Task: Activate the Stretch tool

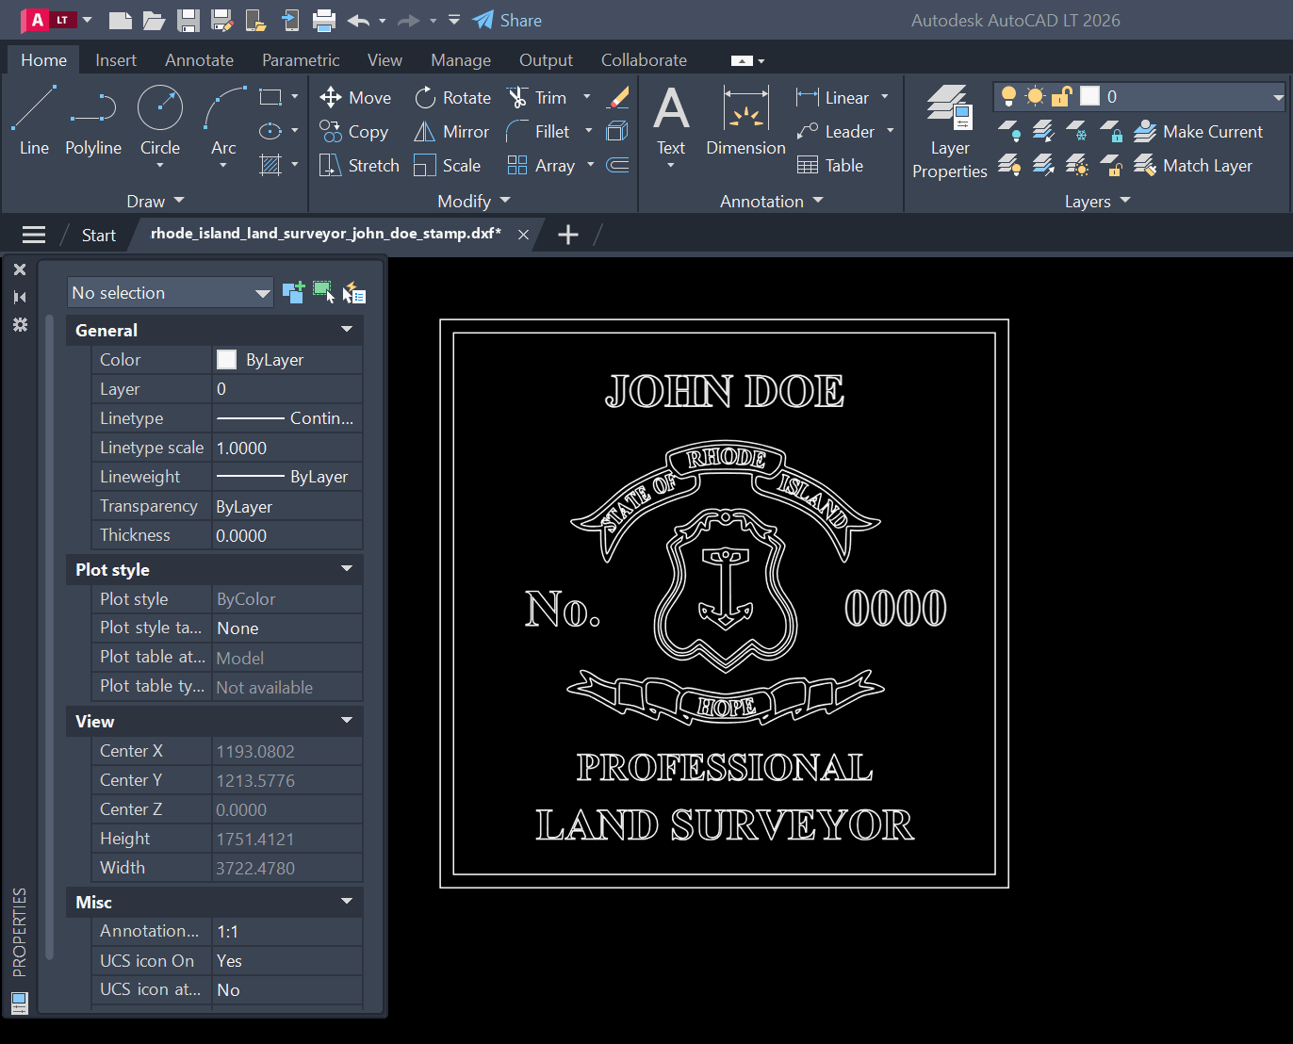Action: tap(359, 165)
